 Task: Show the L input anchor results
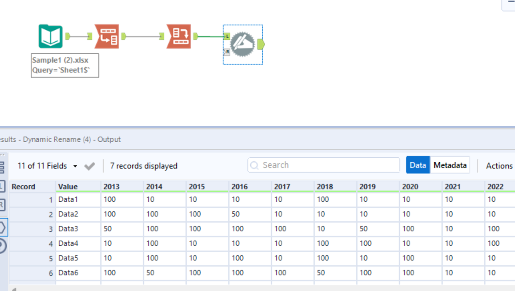pos(2,186)
